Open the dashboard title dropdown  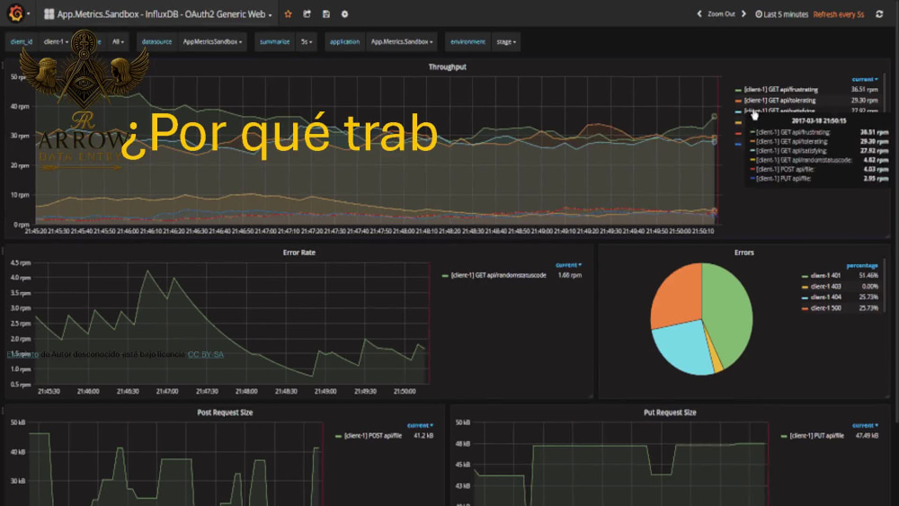pos(164,13)
